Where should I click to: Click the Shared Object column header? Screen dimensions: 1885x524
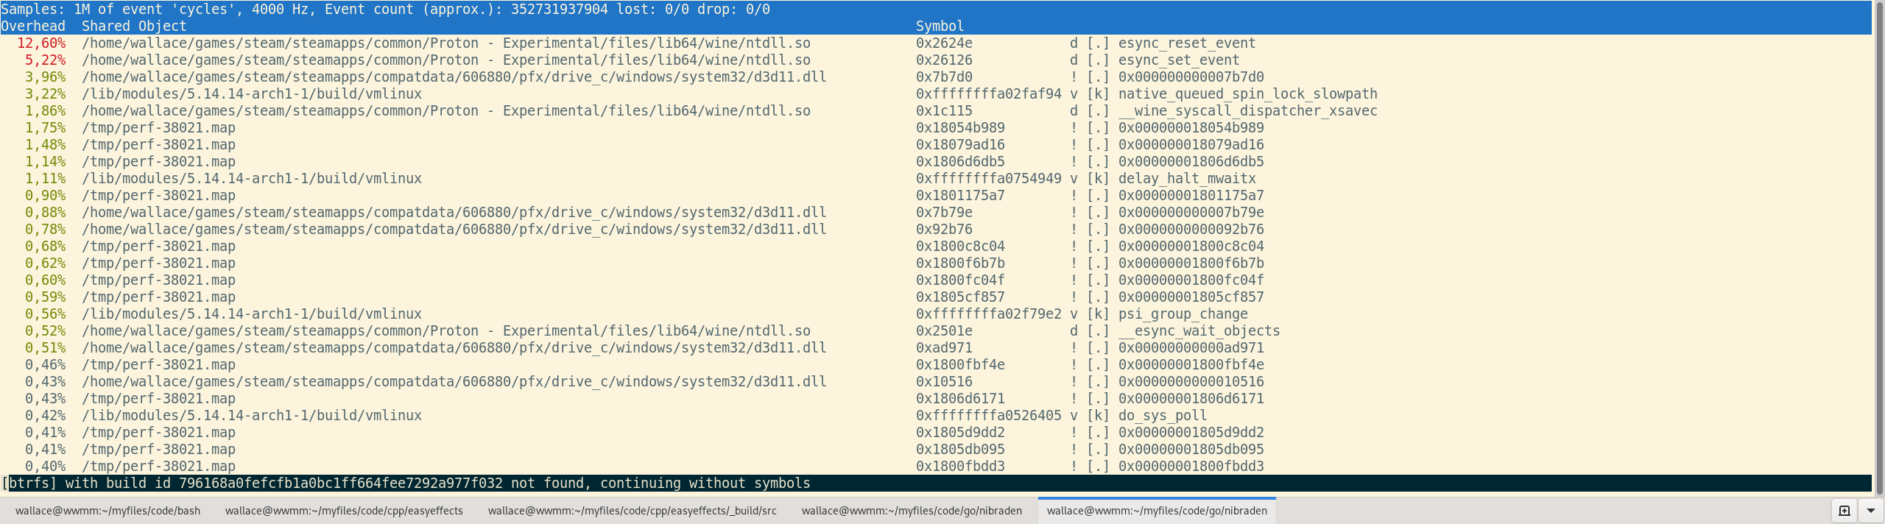point(134,26)
